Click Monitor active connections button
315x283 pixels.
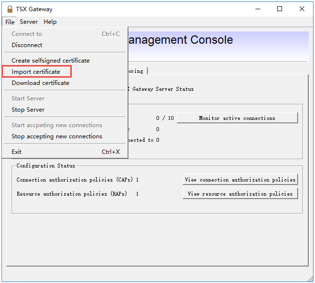pos(237,118)
